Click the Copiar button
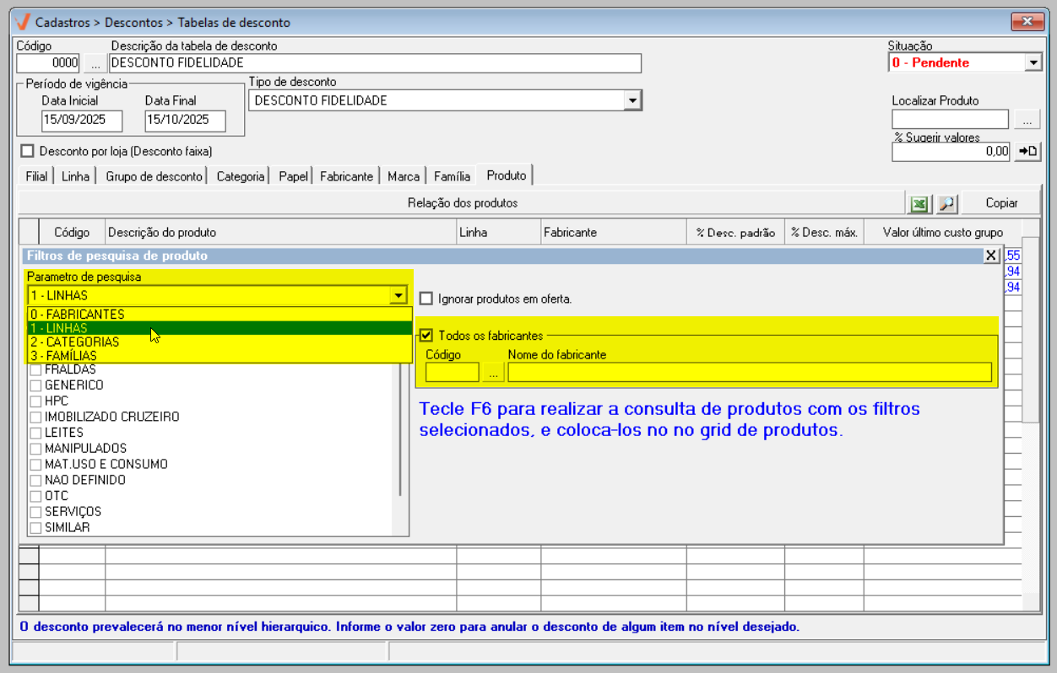 1001,203
